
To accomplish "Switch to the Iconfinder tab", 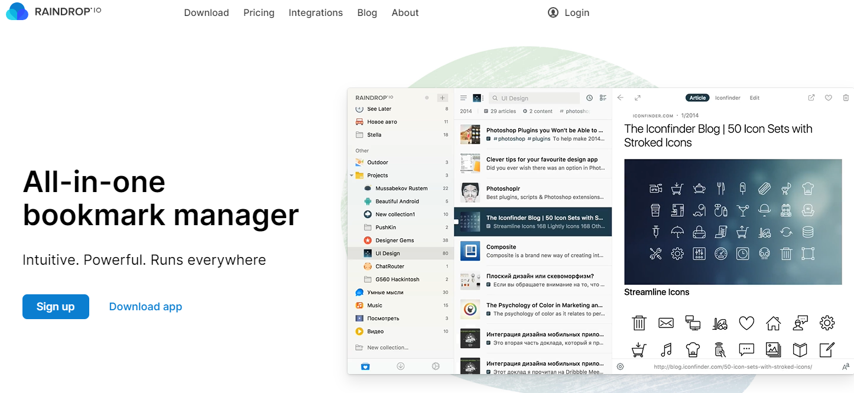I will click(x=728, y=98).
